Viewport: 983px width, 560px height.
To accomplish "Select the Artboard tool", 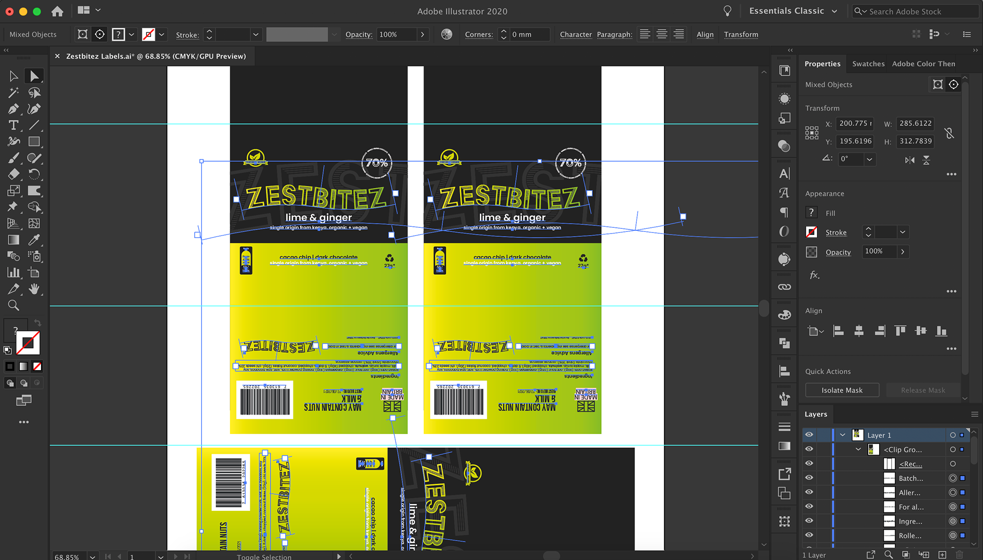I will click(x=34, y=273).
